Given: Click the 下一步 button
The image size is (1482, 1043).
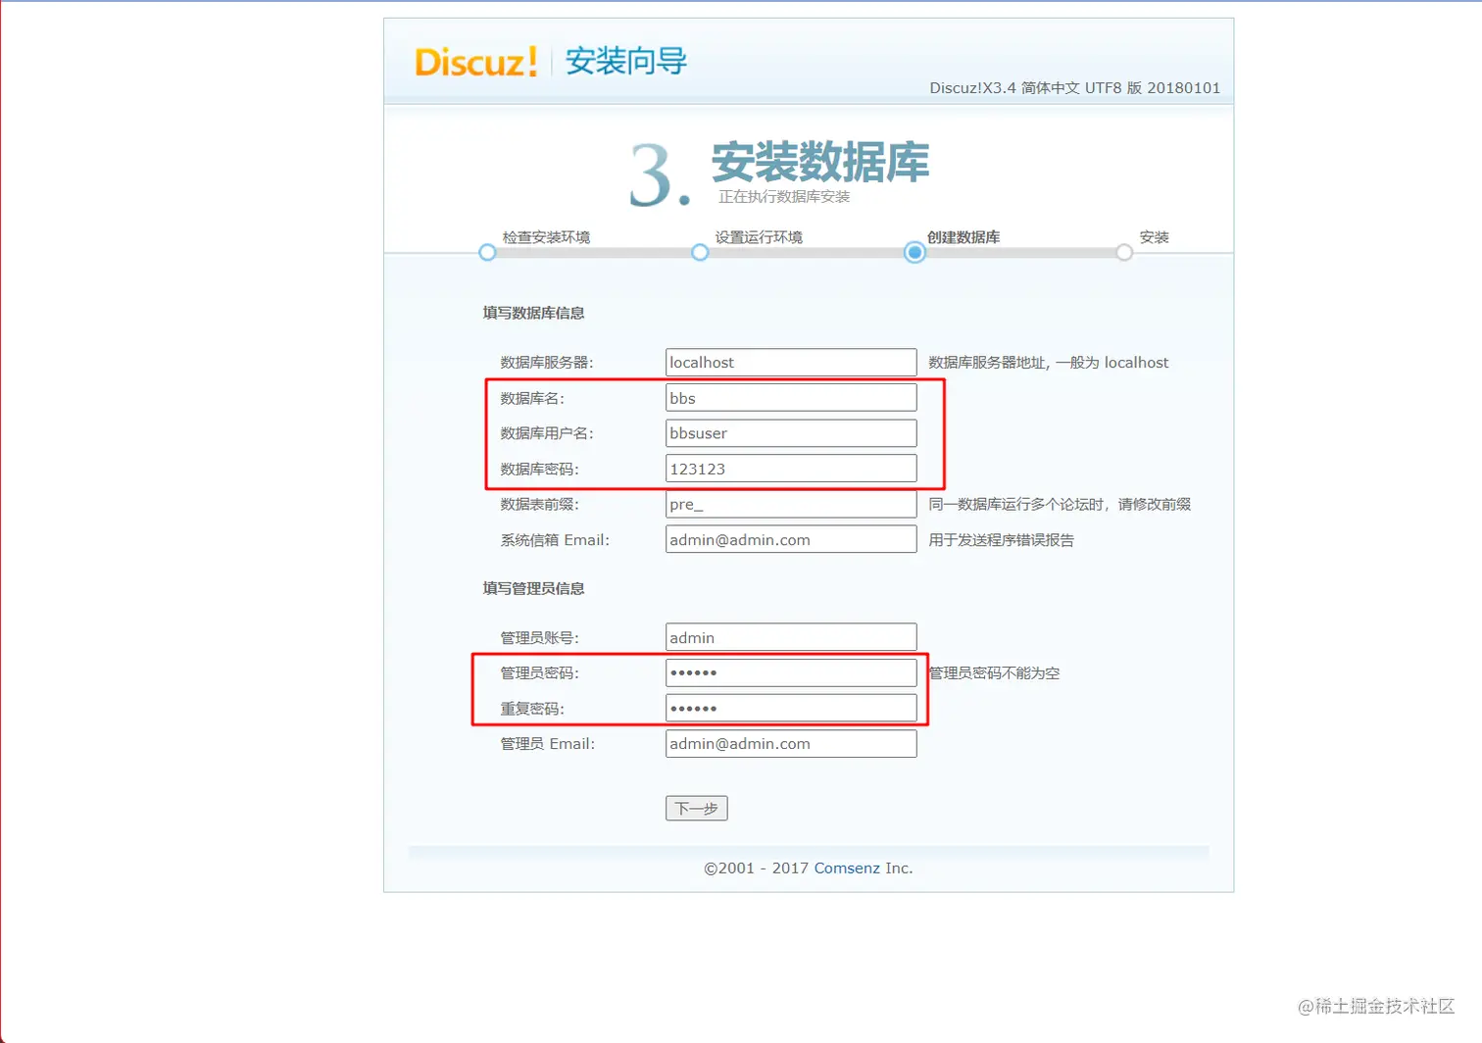Looking at the screenshot, I should pos(697,809).
